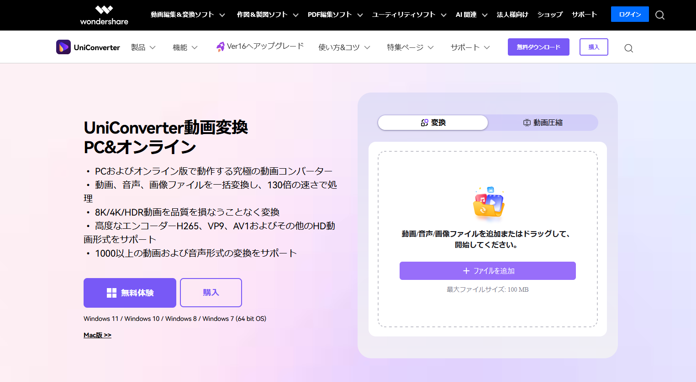Open 特集ページ menu
The width and height of the screenshot is (696, 382).
click(405, 47)
